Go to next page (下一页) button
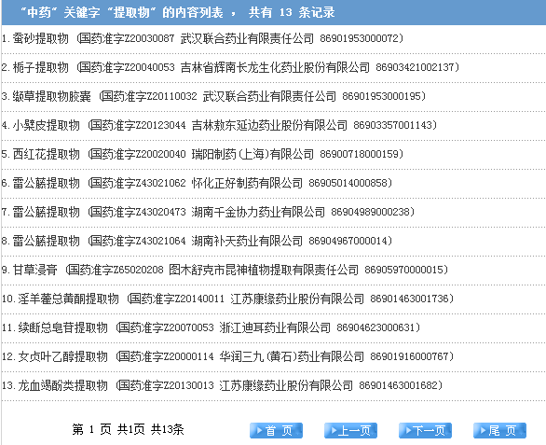 (x=425, y=430)
